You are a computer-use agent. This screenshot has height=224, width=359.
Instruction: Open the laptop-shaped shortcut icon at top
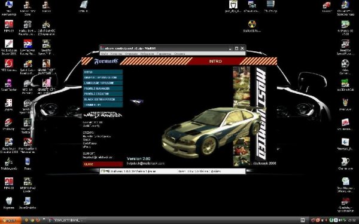click(x=84, y=4)
